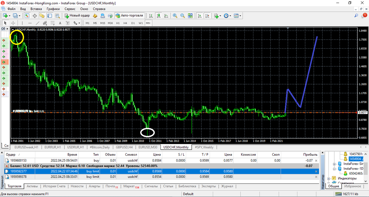
Task: Toggle the Strategy Tester panel
Action: [58, 15]
